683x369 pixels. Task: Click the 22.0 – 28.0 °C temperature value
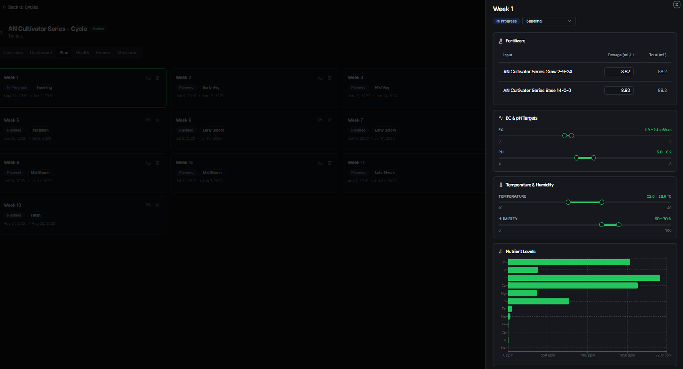[659, 196]
